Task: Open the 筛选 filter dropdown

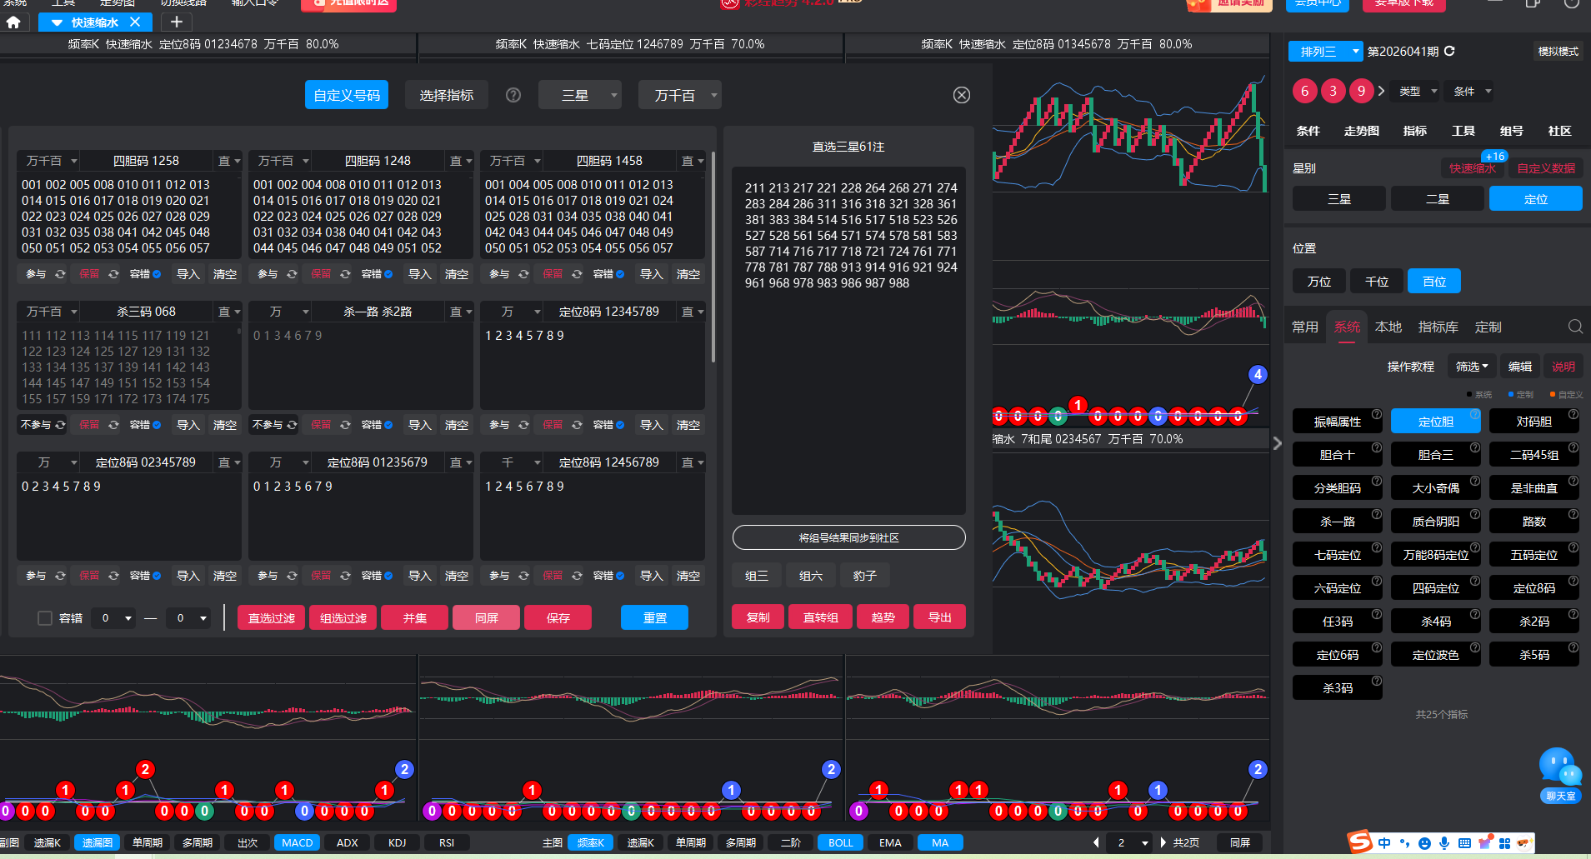Action: (1471, 367)
